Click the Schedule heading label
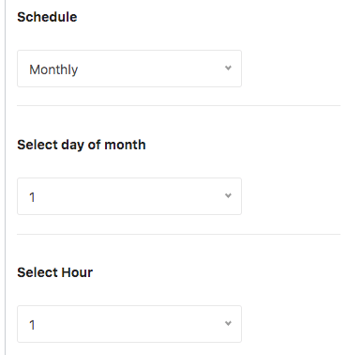The width and height of the screenshot is (348, 355). (x=47, y=17)
